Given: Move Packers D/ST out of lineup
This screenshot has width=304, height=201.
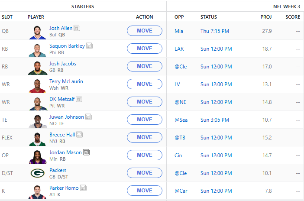Looking at the screenshot, I should (x=145, y=173).
